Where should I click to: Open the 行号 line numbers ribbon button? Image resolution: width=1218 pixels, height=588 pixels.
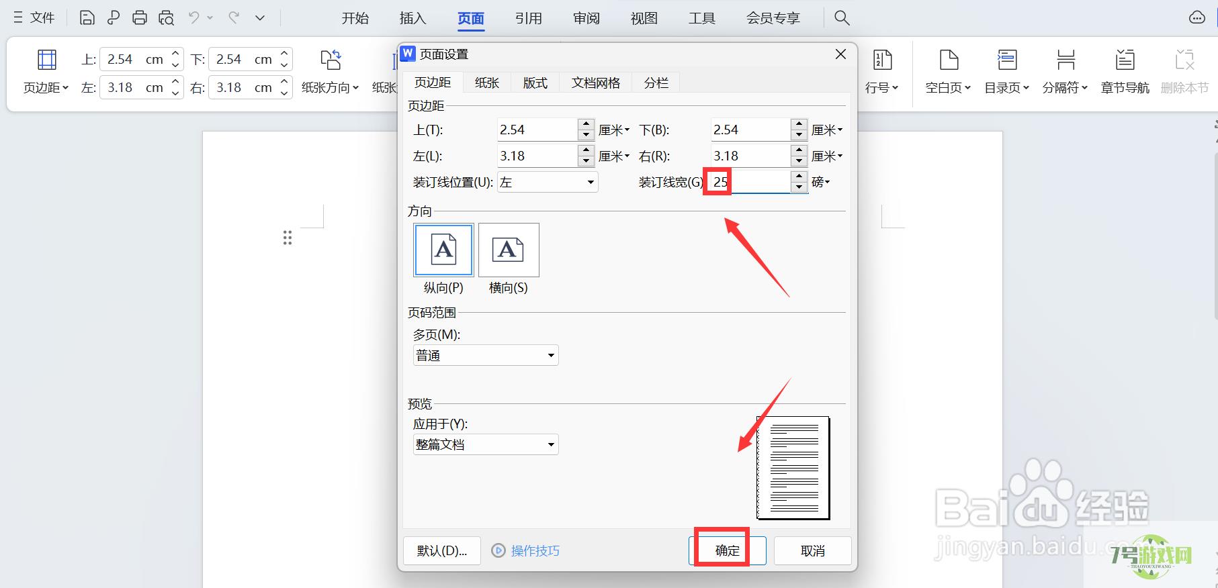(881, 72)
